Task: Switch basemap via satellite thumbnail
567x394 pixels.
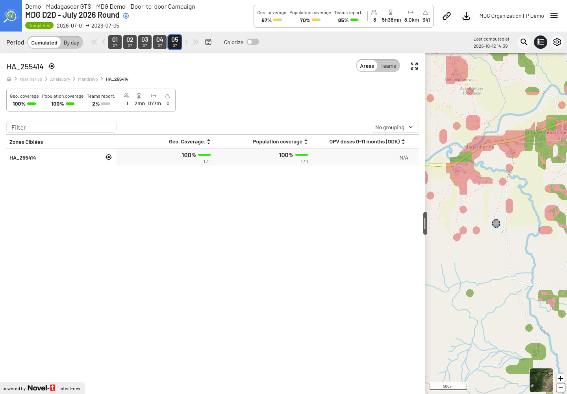Action: (x=541, y=380)
